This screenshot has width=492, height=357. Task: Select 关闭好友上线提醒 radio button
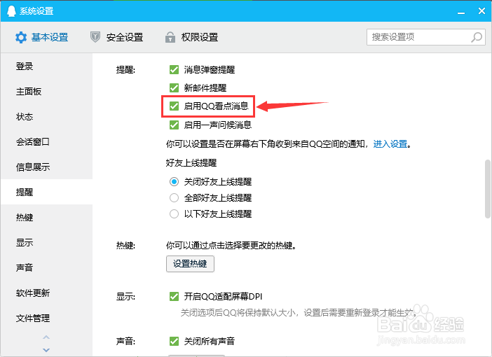(x=174, y=181)
